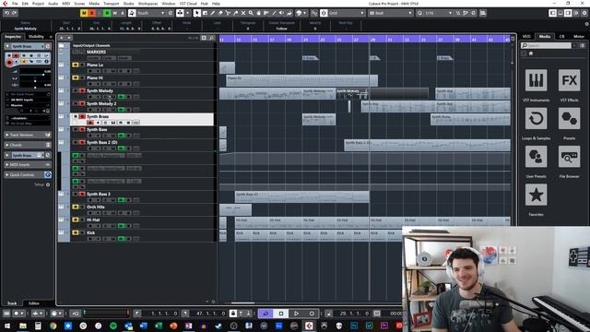Screen dimensions: 590x332
Task: Switch to the VSTi tab in right zone
Action: (526, 37)
